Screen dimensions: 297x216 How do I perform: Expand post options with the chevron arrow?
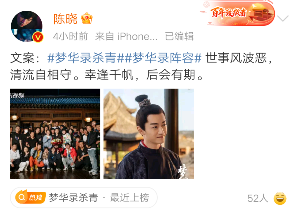(x=283, y=18)
